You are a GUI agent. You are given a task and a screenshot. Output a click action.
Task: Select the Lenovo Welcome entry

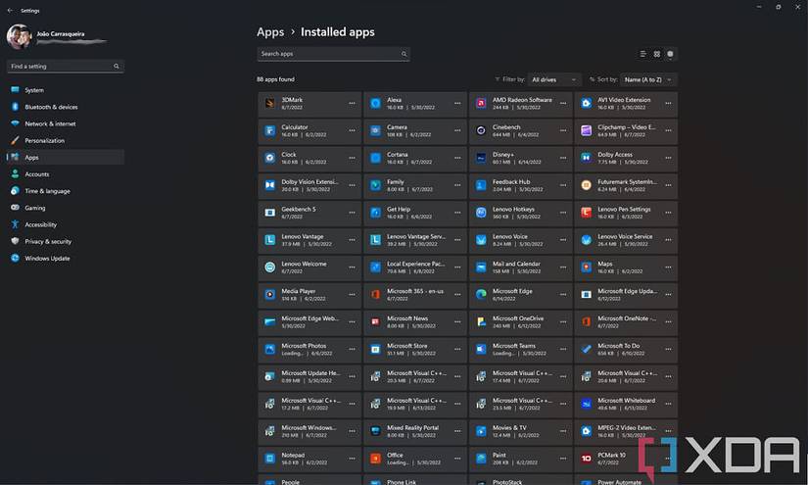(x=309, y=267)
